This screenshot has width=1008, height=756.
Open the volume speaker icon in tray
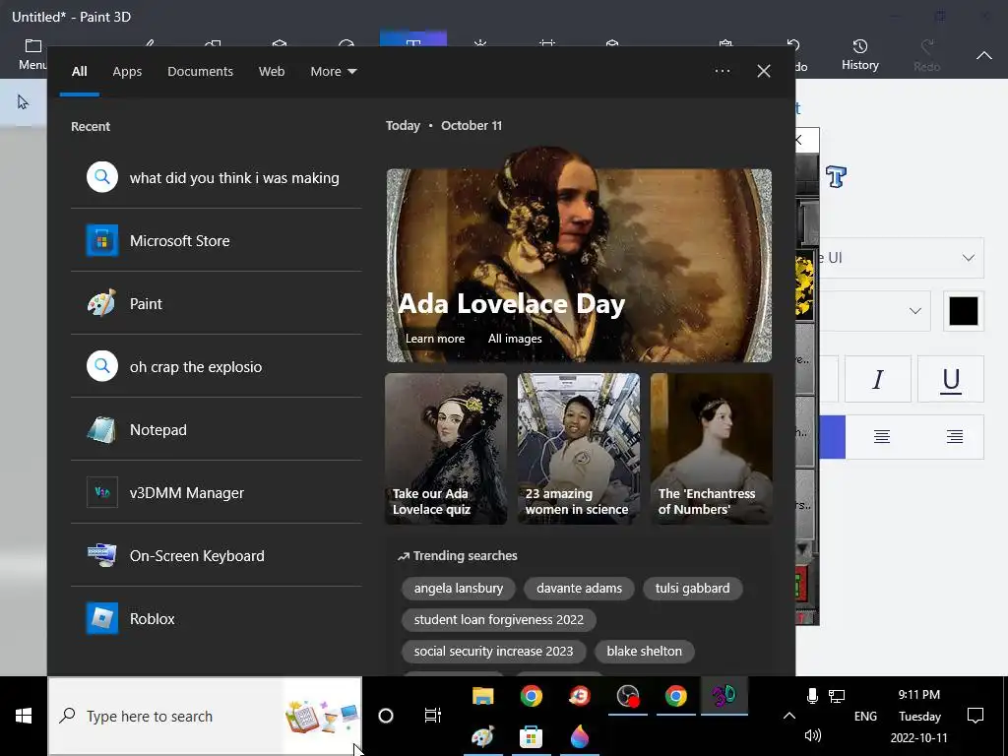tap(812, 735)
